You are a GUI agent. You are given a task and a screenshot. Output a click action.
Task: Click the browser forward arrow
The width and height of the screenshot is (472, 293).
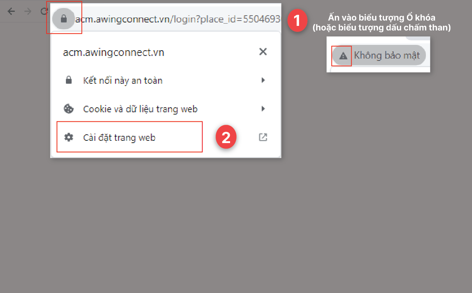(x=28, y=11)
